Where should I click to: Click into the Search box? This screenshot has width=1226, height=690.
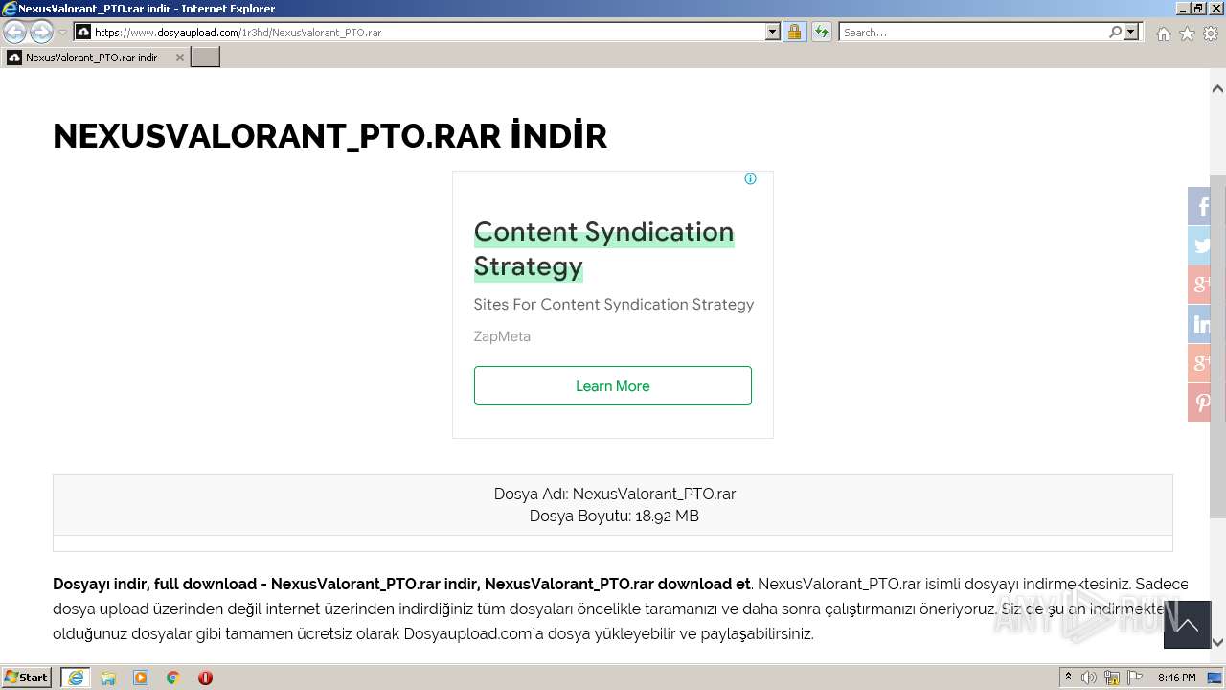coord(972,33)
